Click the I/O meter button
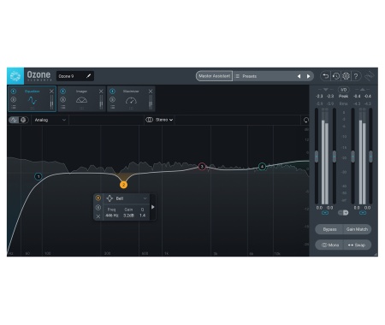The image size is (385, 325). (x=344, y=90)
